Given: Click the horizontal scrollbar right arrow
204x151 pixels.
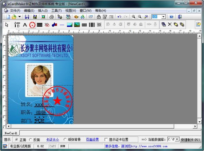Looking at the screenshot, I should 195,126.
